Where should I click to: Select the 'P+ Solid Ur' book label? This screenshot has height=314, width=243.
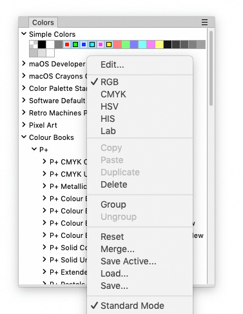[68, 260]
